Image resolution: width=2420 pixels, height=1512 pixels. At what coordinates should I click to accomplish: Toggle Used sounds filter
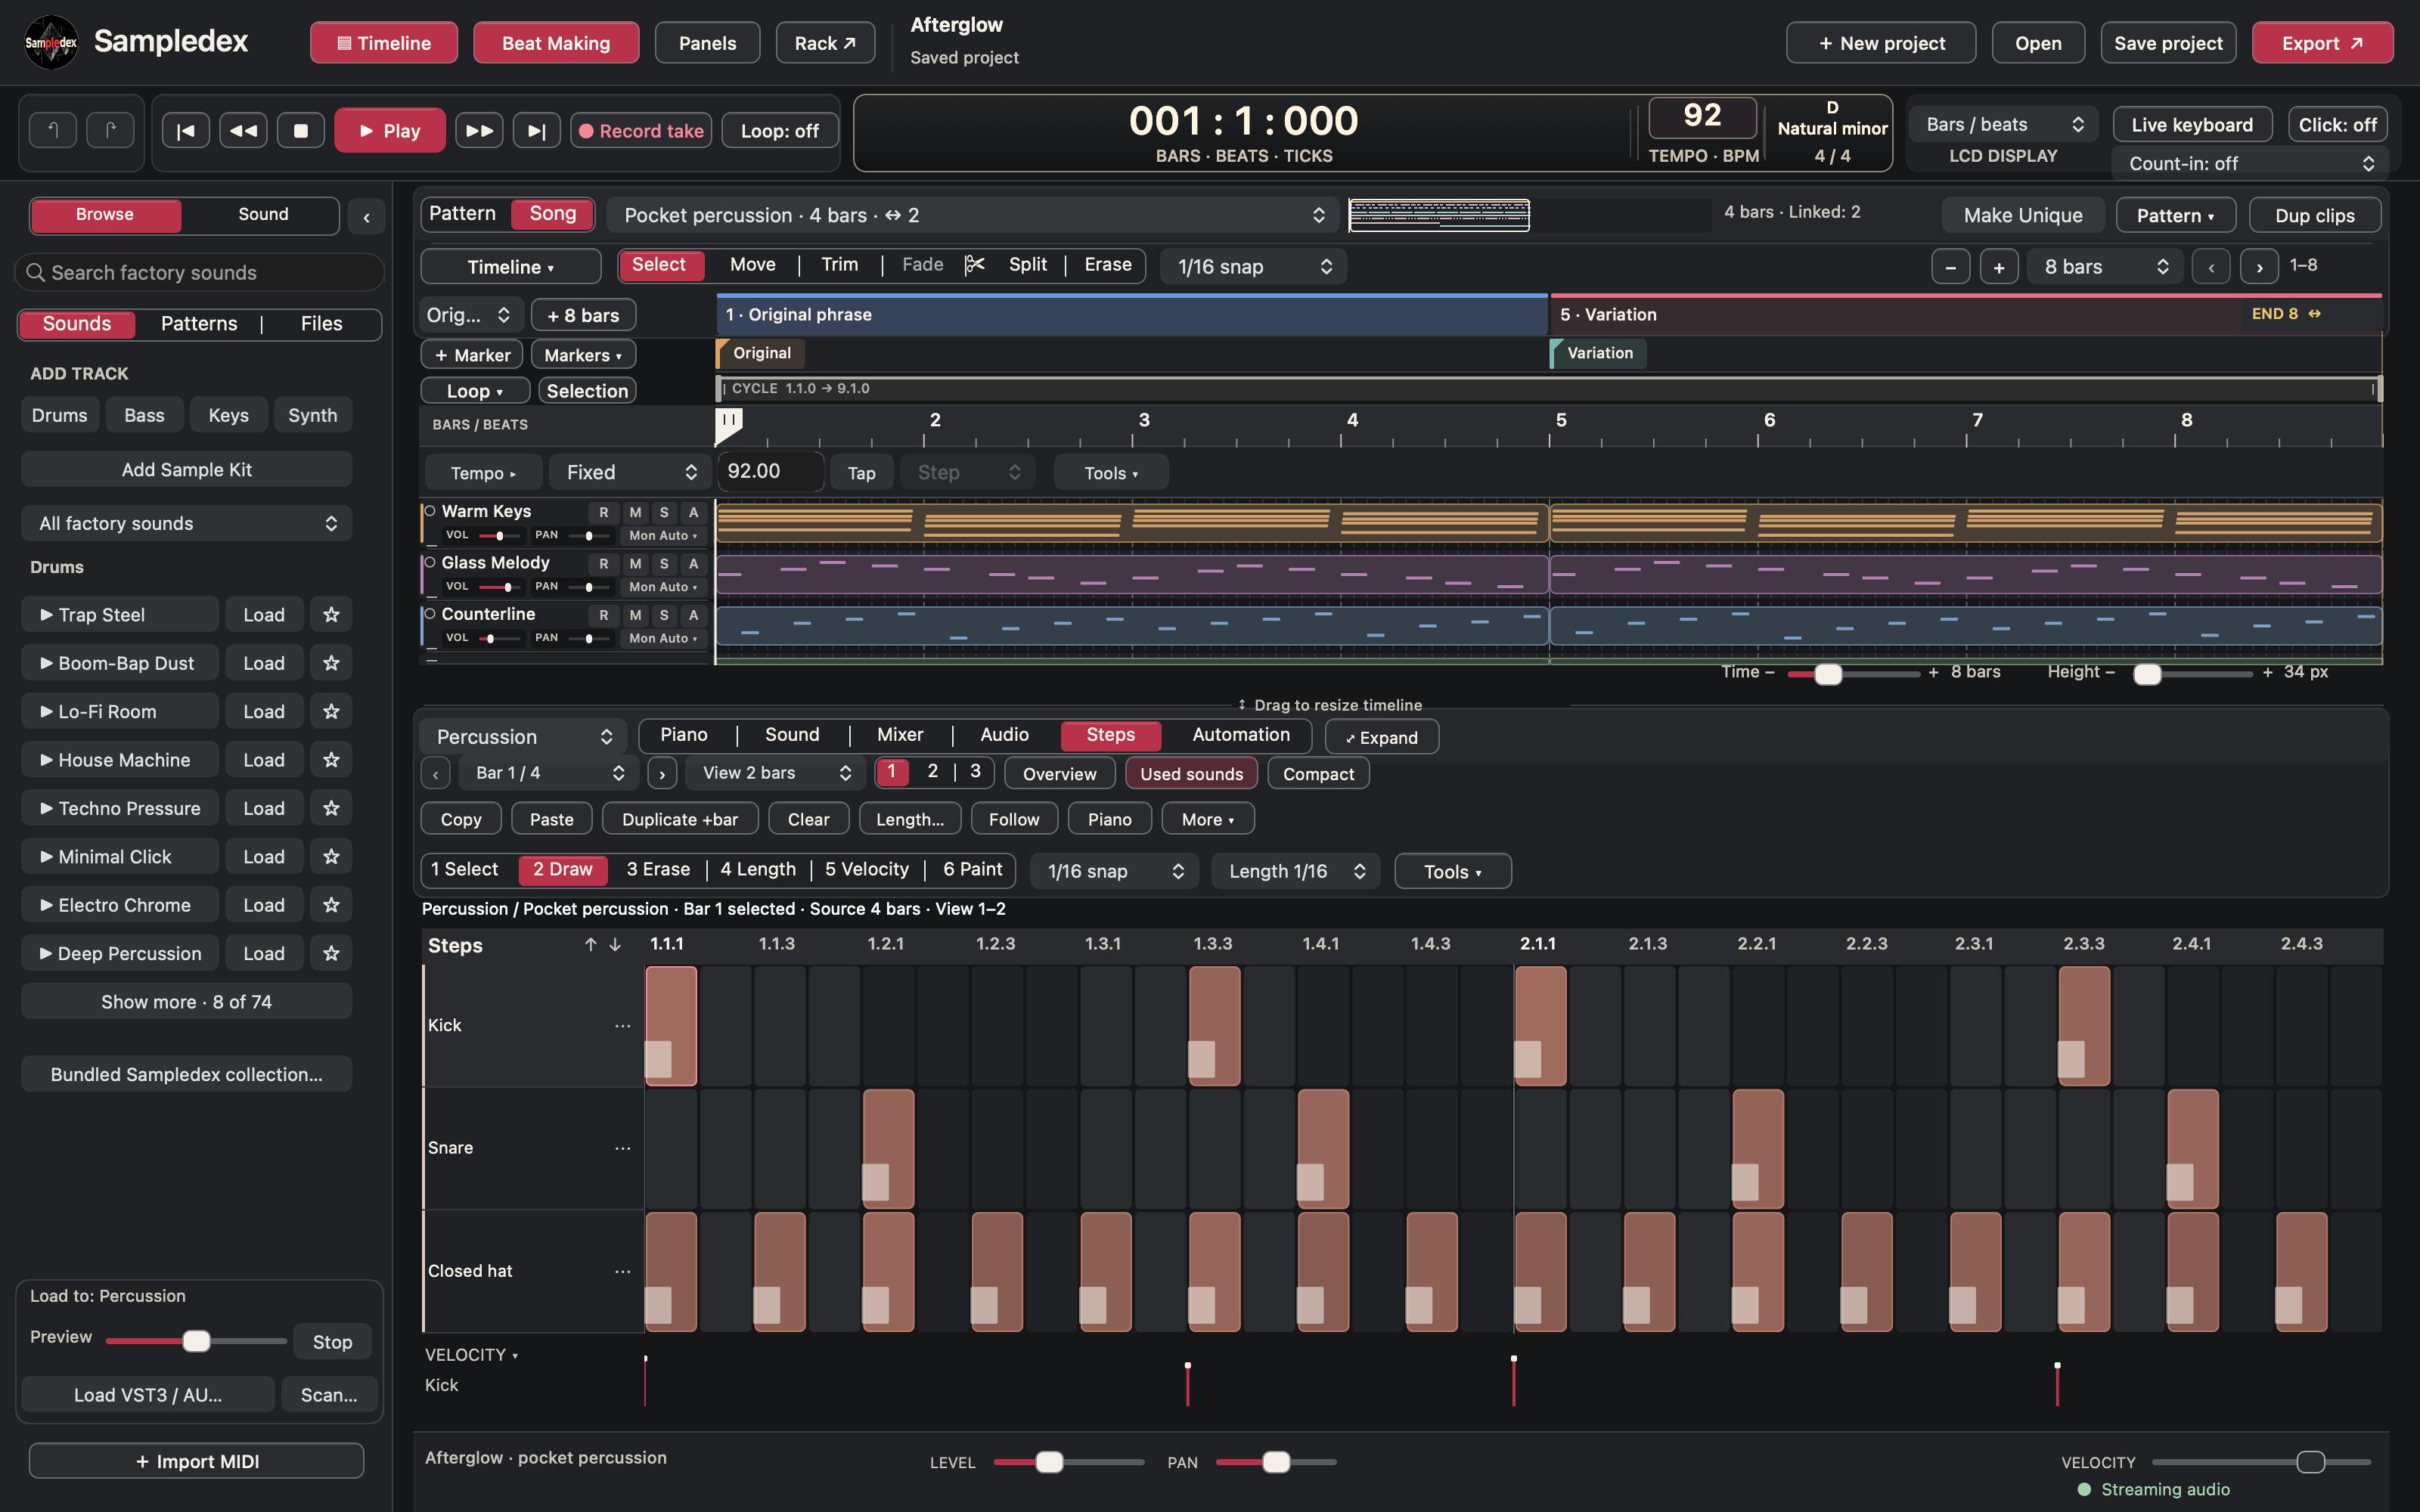click(1191, 773)
